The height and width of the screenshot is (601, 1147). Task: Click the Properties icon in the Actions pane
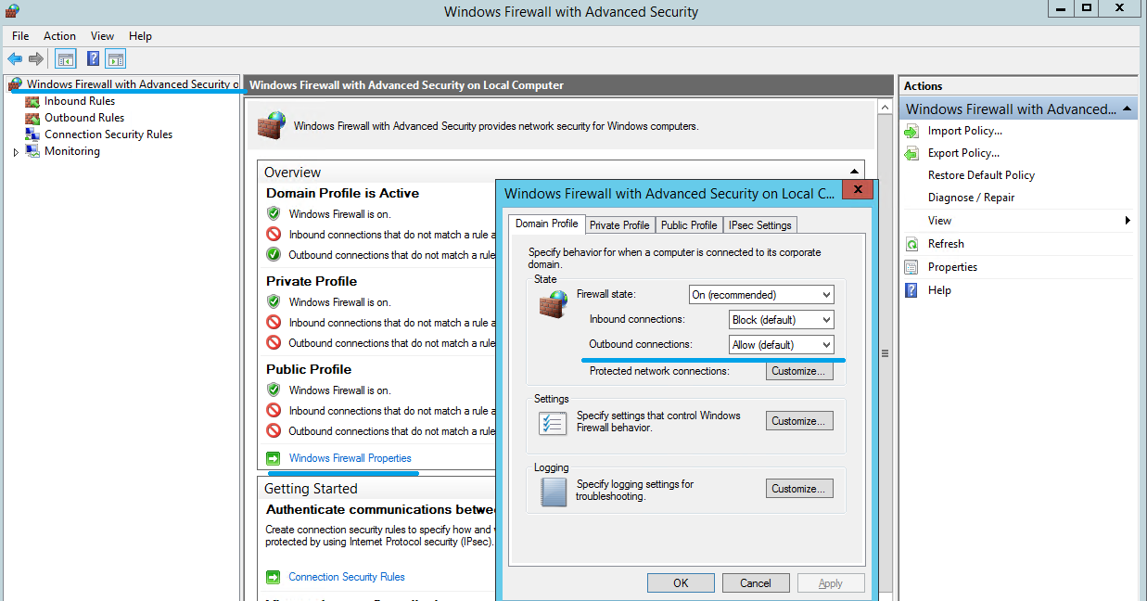pyautogui.click(x=911, y=267)
